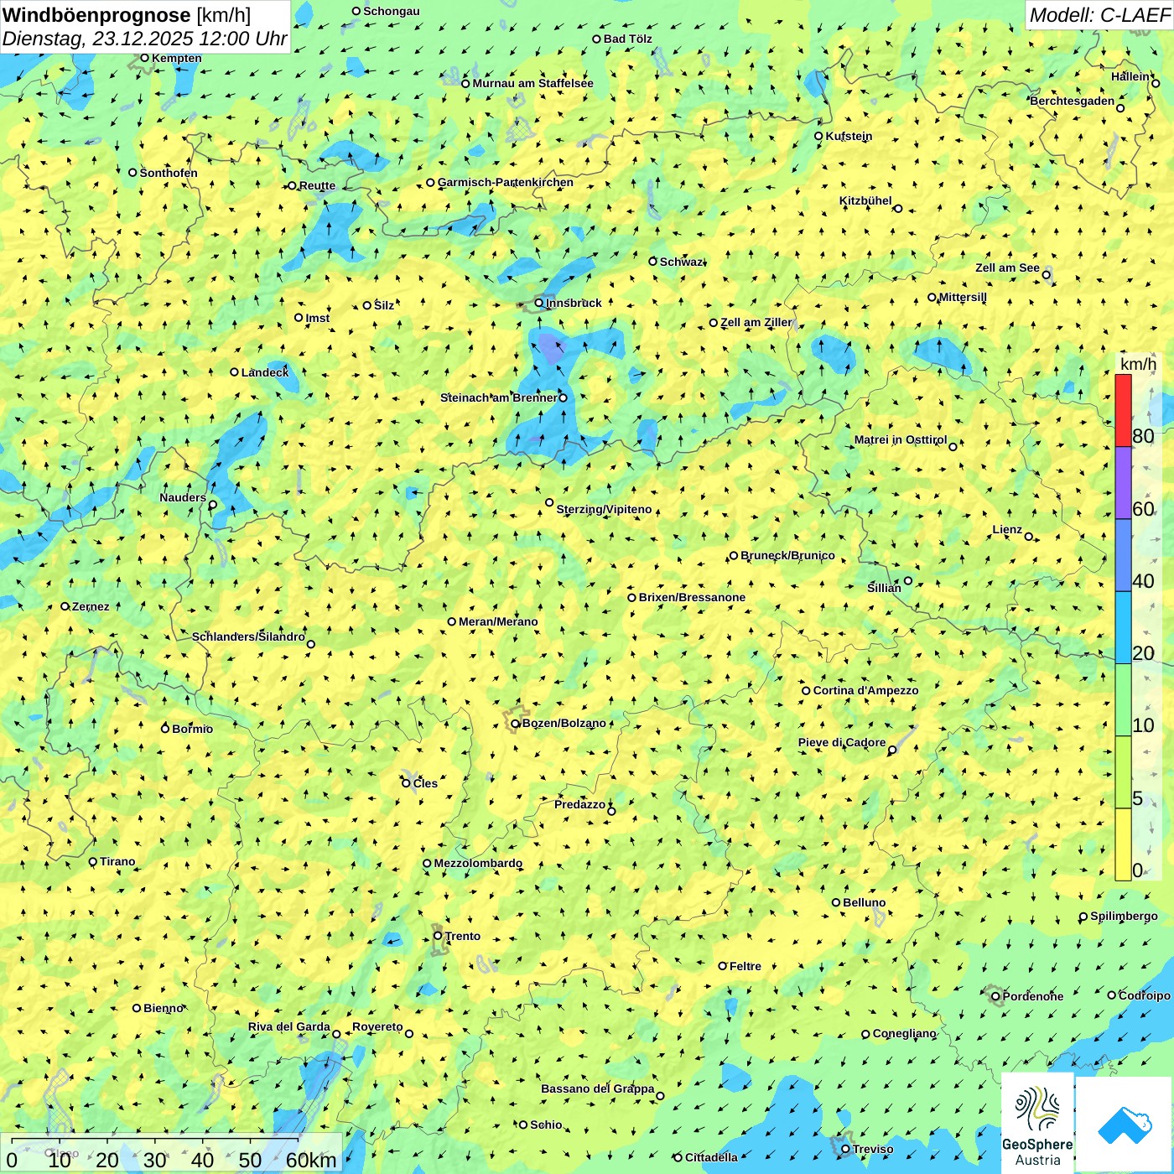Select the Kitzbühel city label
1174x1174 pixels.
coord(865,201)
